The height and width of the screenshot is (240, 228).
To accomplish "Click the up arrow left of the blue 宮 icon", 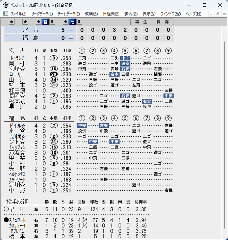I will 39,22.
